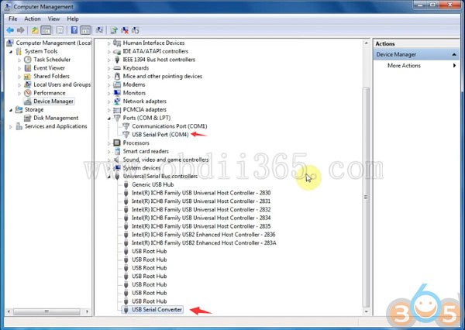This screenshot has height=330, width=465.
Task: Click the Properties toolbar icon
Action: [60, 30]
